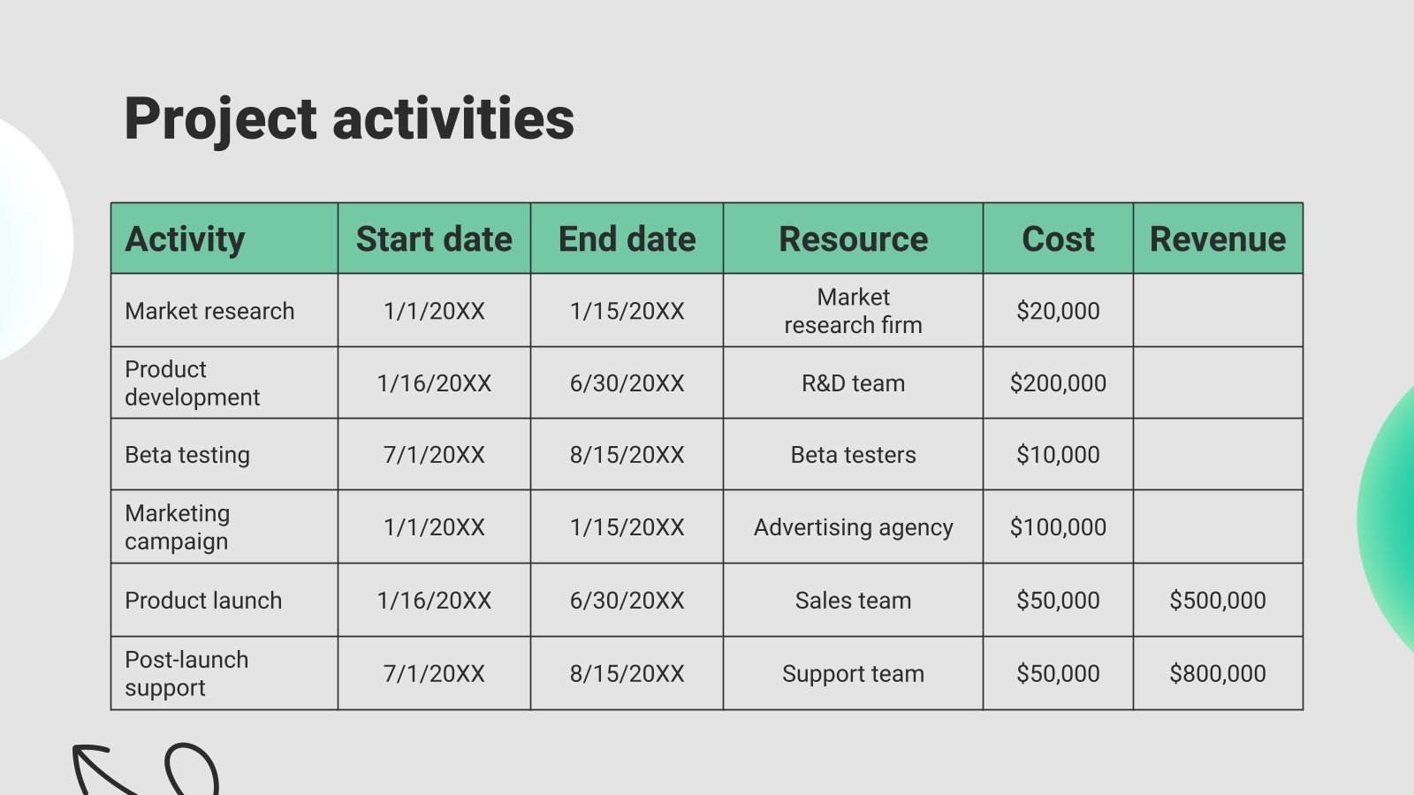
Task: Select the Start date column header
Action: [434, 239]
